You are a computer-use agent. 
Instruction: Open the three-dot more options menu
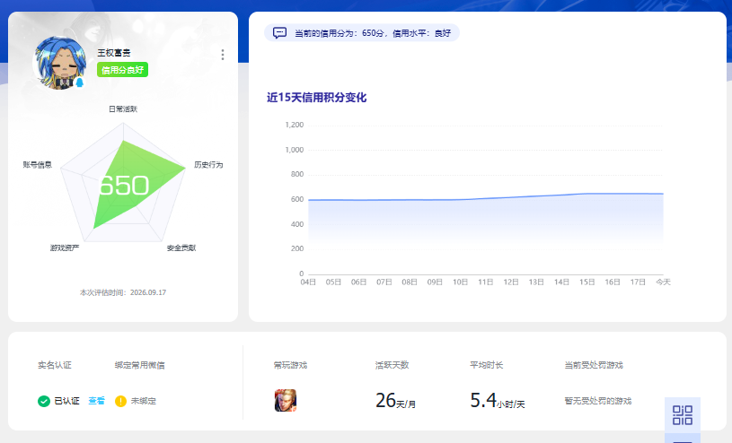tap(223, 55)
